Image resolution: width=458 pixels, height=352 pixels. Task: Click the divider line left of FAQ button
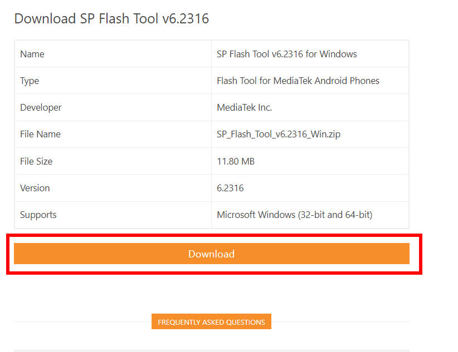pos(82,321)
